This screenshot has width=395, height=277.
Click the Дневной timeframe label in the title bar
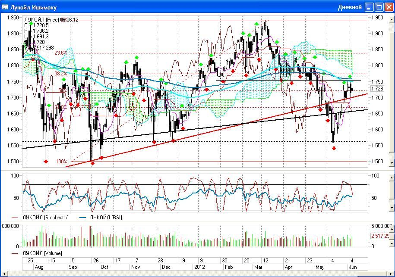coord(350,7)
